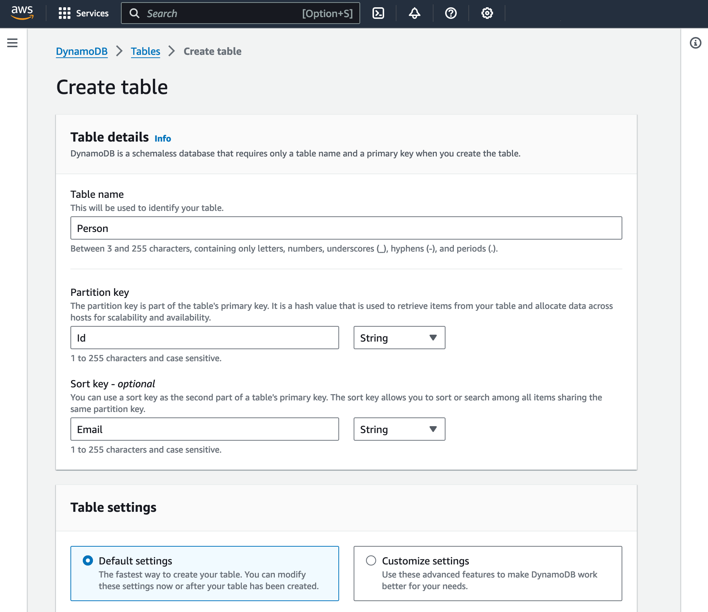Focus the AWS search bar

point(240,13)
